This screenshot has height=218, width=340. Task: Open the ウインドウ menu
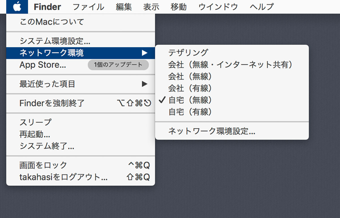[218, 7]
